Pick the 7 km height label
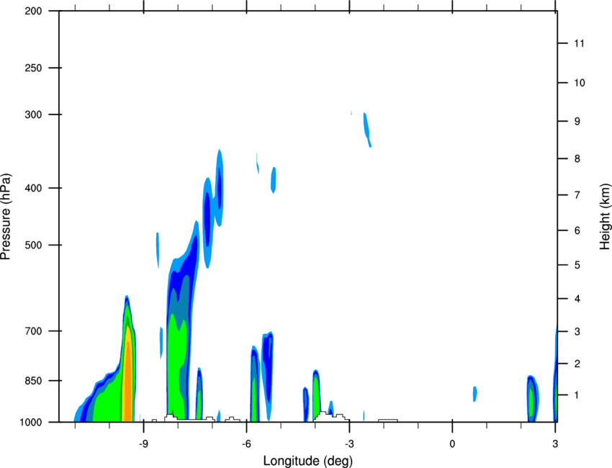The width and height of the screenshot is (612, 468). [577, 195]
